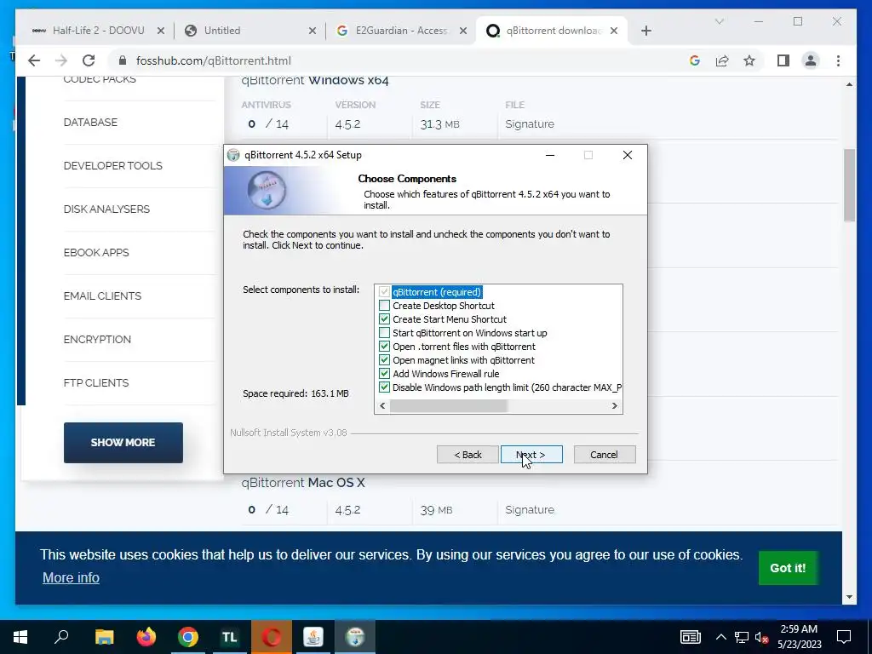Open taskbar search magnifier
This screenshot has width=872, height=654.
61,637
